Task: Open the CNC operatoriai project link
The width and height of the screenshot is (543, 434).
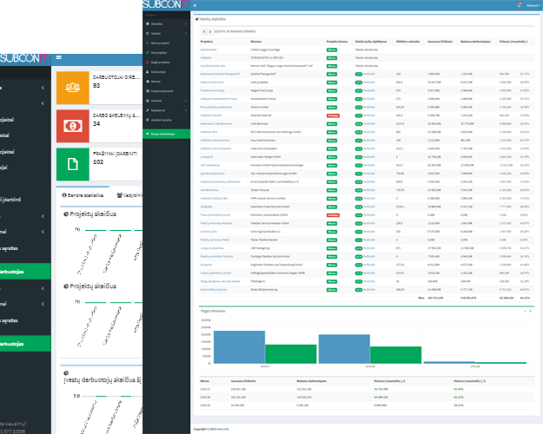Action: (x=210, y=166)
